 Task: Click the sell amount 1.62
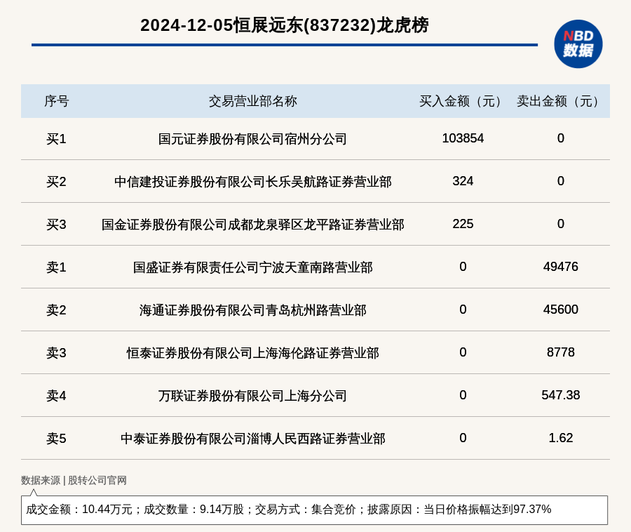coord(561,438)
